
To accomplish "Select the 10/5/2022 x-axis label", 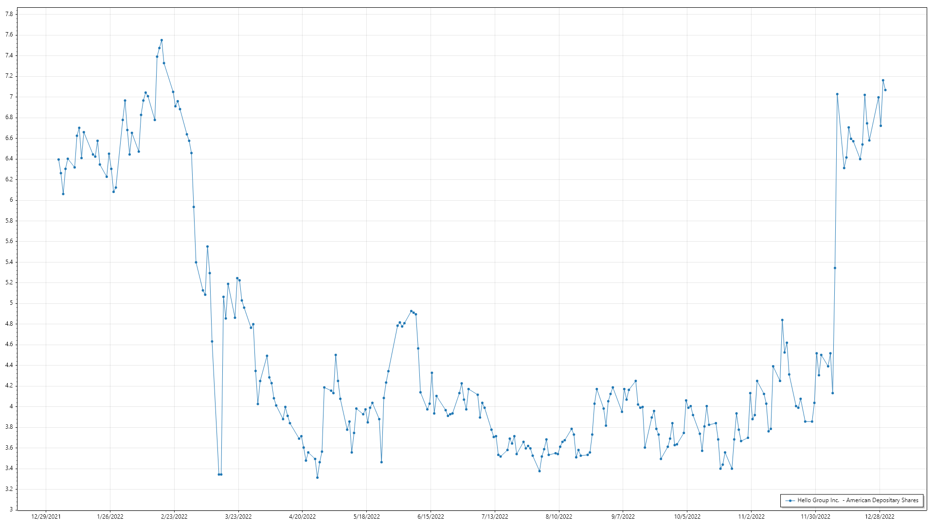I will (687, 517).
